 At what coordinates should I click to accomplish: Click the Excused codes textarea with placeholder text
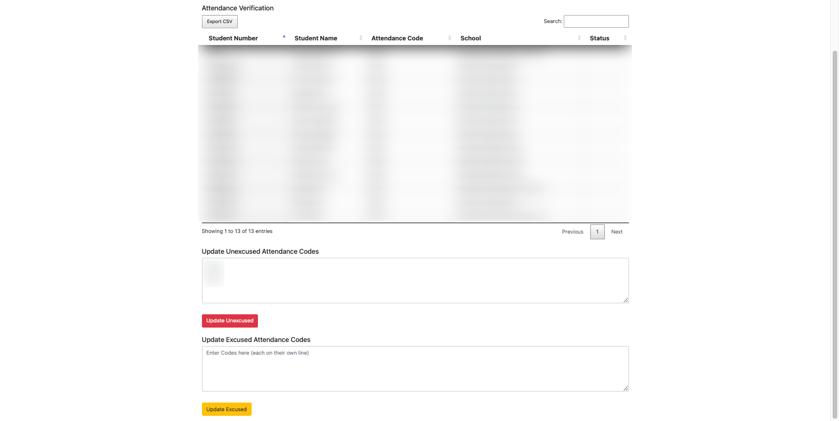[x=414, y=369]
